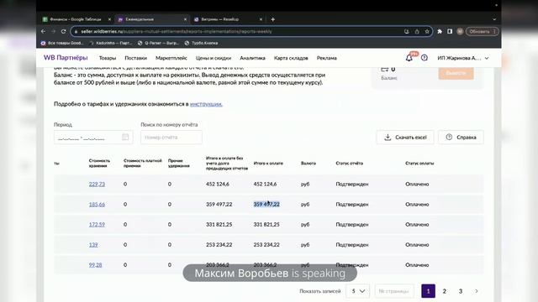Image resolution: width=538 pixels, height=302 pixels.
Task: Click Итого к оплате value 253 234,22
Action: (266, 244)
